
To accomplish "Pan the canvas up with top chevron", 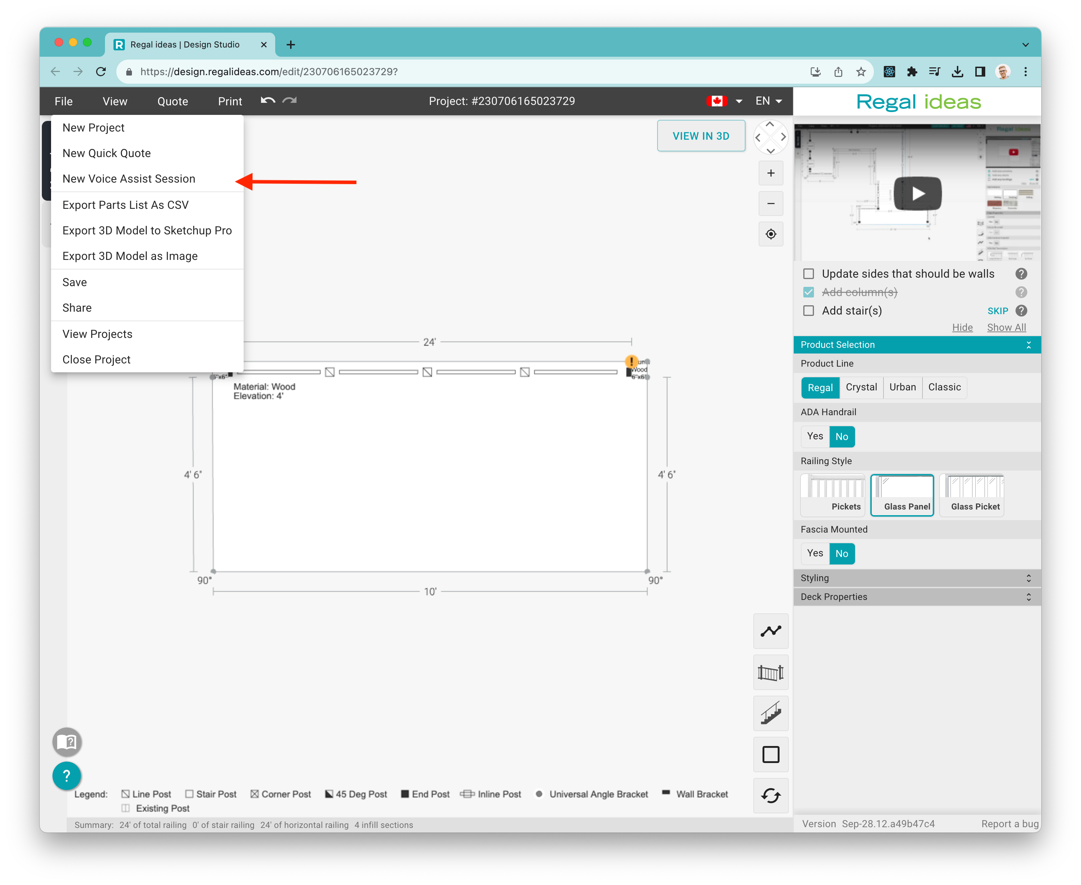I will (x=770, y=124).
